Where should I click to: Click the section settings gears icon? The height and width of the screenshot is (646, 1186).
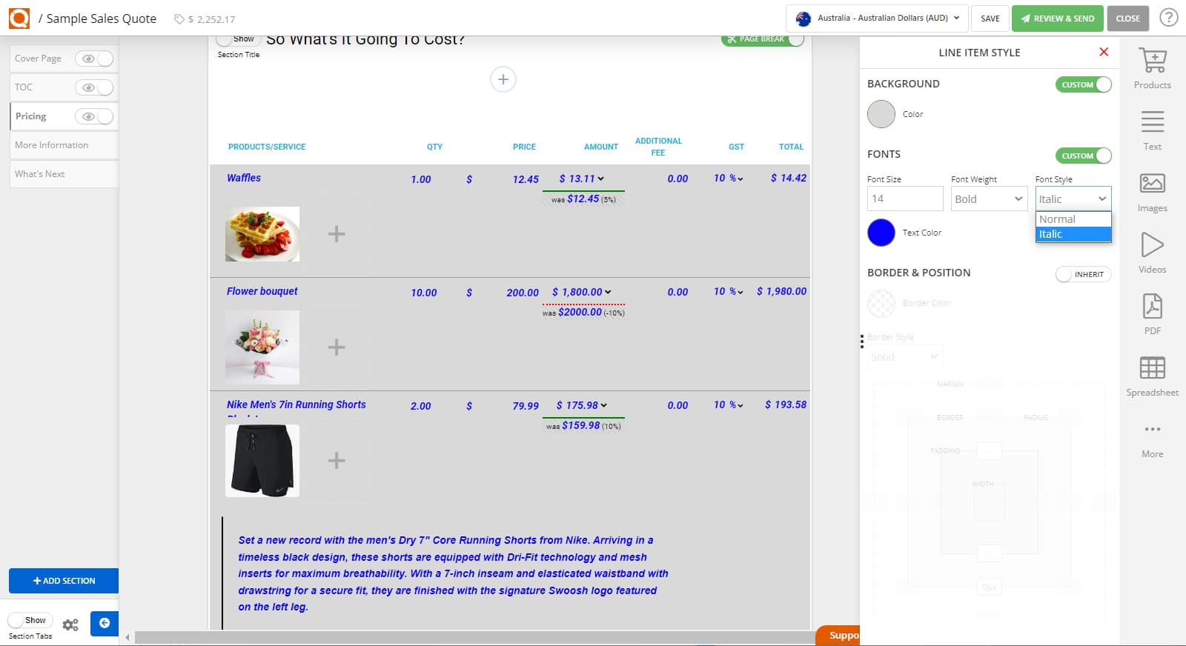click(70, 625)
